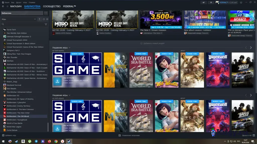Open the Игры category dropdown
257x144 pixels.
click(x=19, y=19)
